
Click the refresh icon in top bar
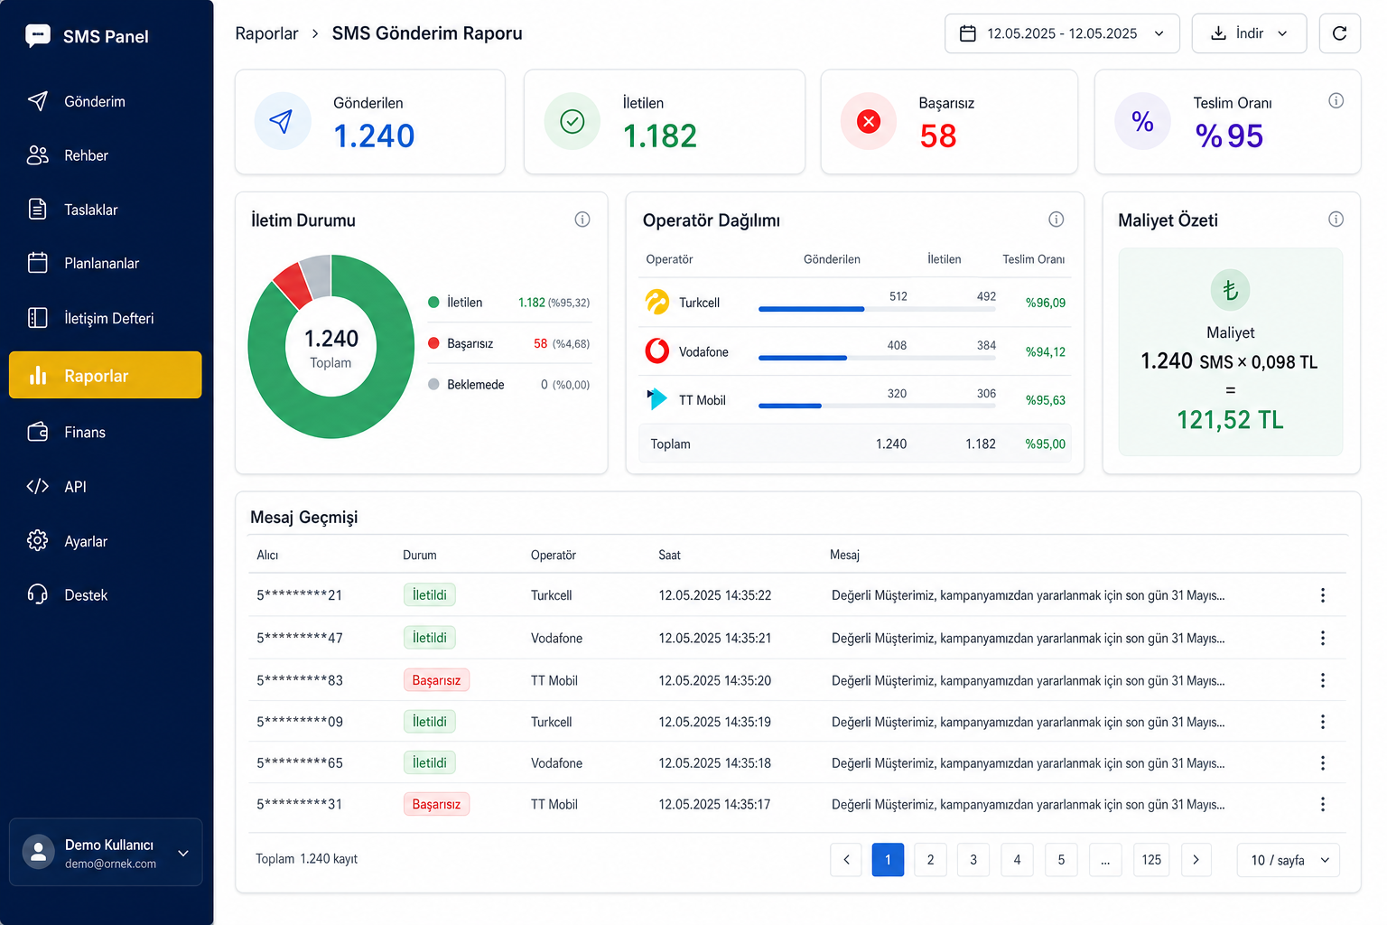pos(1339,33)
